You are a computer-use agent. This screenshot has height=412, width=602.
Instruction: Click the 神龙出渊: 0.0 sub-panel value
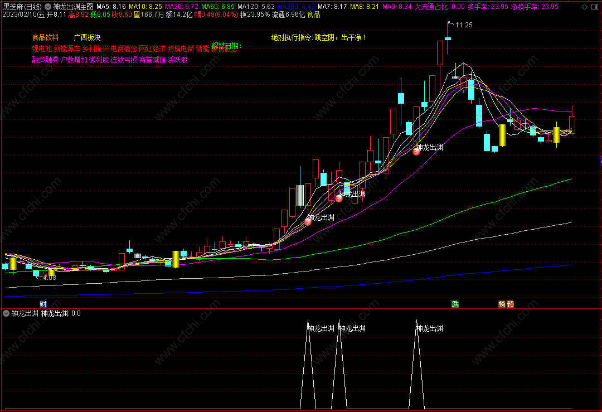(x=61, y=313)
